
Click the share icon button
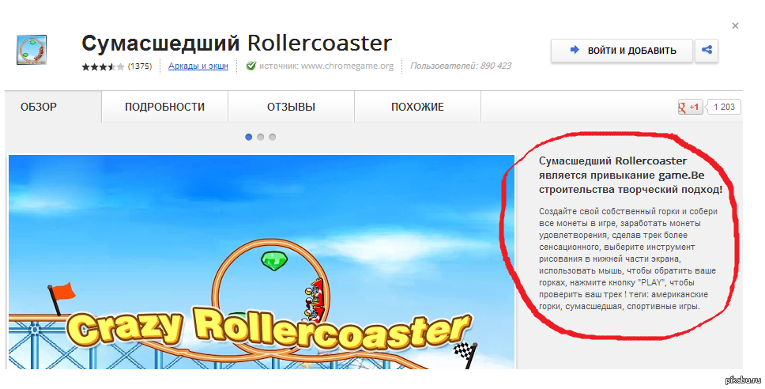click(x=707, y=50)
